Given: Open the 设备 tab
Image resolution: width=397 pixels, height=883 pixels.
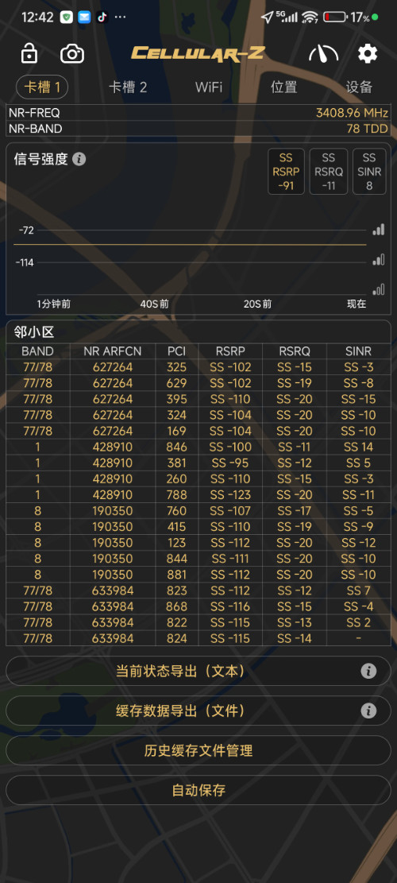Looking at the screenshot, I should coord(359,87).
